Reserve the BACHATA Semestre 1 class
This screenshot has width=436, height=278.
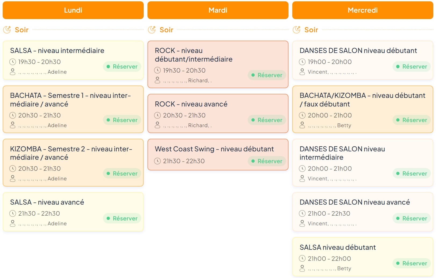122,120
